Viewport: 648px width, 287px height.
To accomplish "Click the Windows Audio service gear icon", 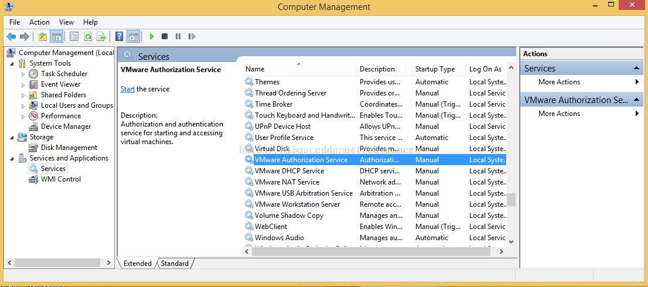I will 248,238.
